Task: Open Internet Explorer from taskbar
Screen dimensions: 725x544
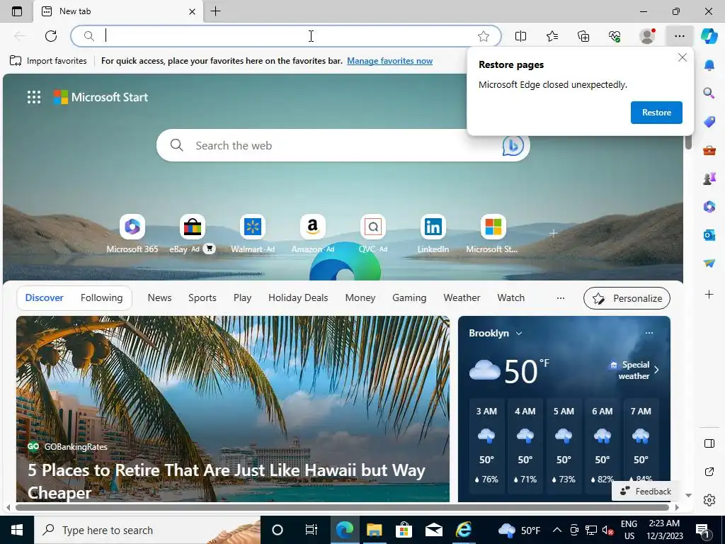Action: [x=463, y=530]
